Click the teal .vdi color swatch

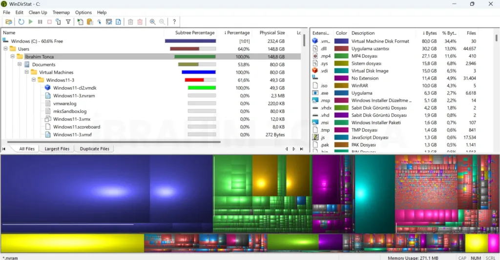click(x=341, y=71)
